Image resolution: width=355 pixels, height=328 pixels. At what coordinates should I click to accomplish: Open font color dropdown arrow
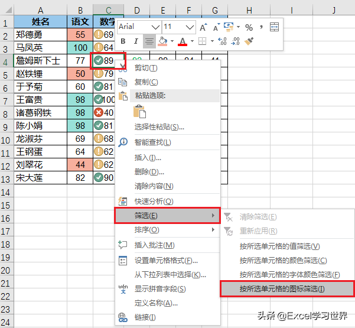click(x=192, y=41)
